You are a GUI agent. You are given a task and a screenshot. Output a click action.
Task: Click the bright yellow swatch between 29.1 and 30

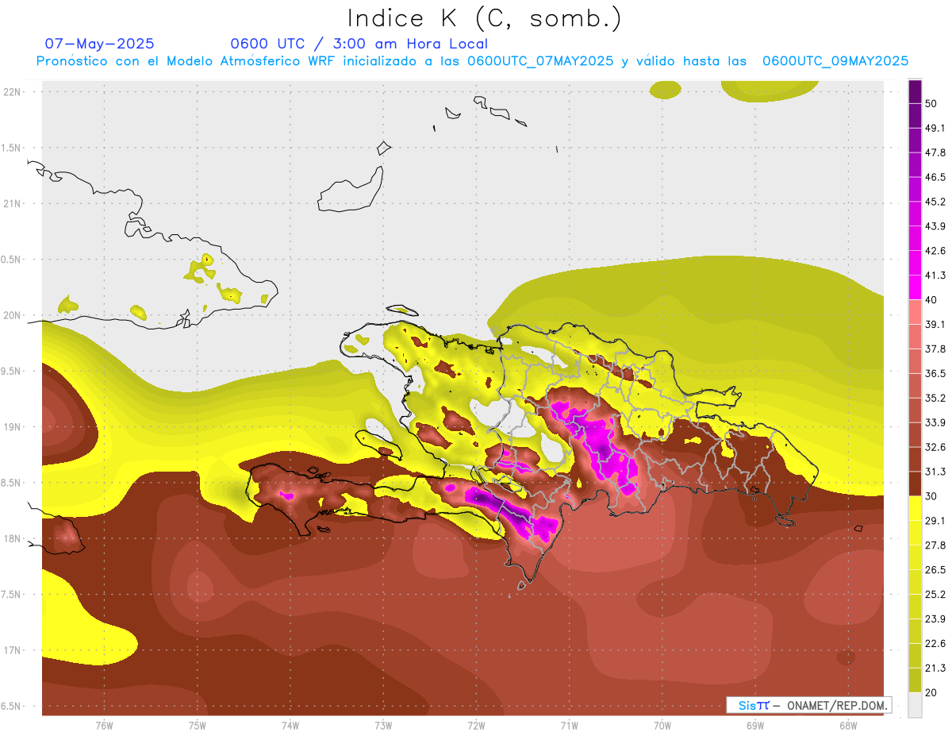coord(916,508)
